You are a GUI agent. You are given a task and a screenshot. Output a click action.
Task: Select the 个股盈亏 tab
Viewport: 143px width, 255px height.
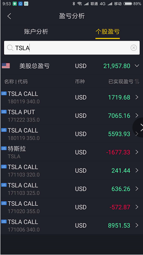pos(108,32)
